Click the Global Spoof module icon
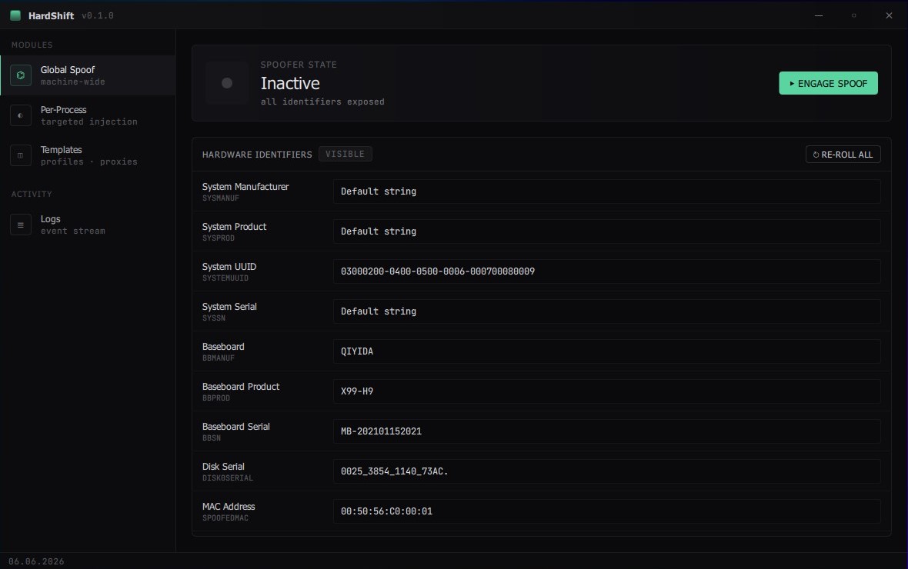Viewport: 908px width, 569px height. (x=21, y=75)
